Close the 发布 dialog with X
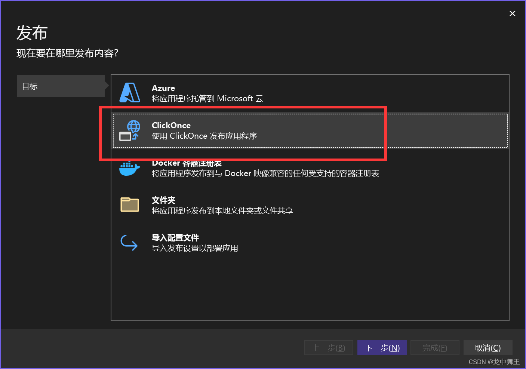This screenshot has width=526, height=369. (512, 13)
